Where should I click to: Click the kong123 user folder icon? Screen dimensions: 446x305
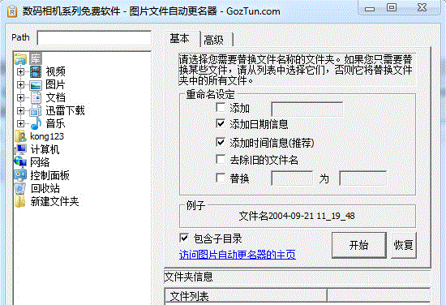coord(21,136)
